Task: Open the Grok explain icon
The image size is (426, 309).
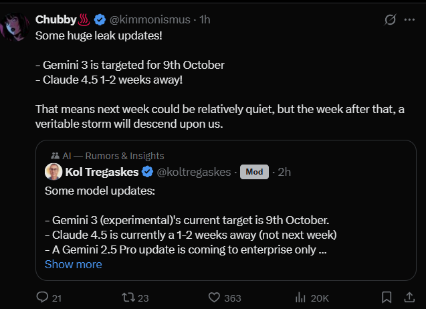Action: click(x=390, y=20)
